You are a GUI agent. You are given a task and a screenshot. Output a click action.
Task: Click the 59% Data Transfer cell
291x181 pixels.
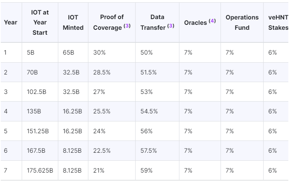[x=146, y=171]
